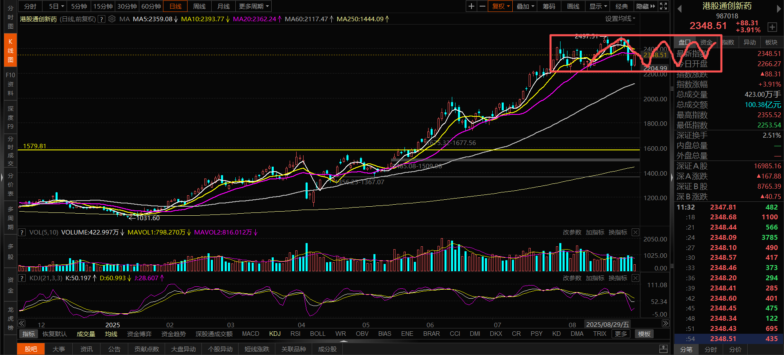Open the VOL indicator help icon

pos(22,232)
